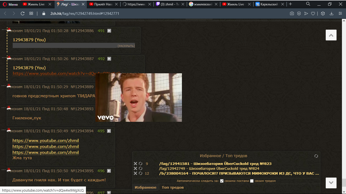Click arrow icon next to post count 496

(x=109, y=171)
